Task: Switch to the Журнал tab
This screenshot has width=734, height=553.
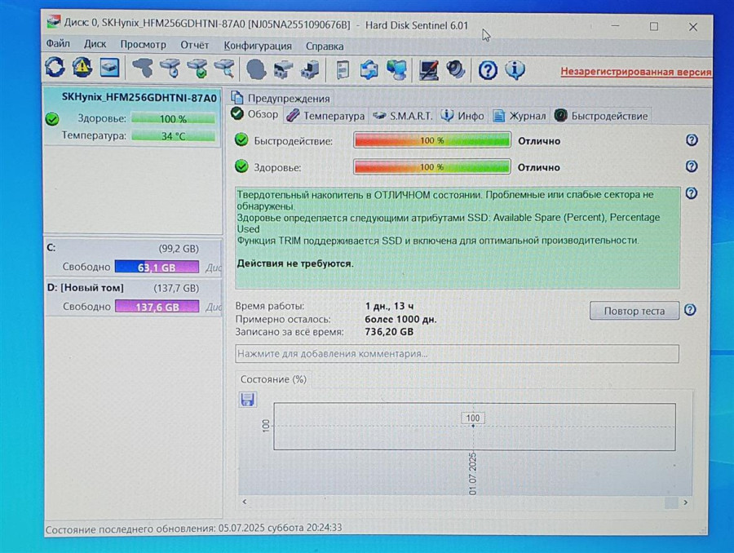Action: point(520,116)
